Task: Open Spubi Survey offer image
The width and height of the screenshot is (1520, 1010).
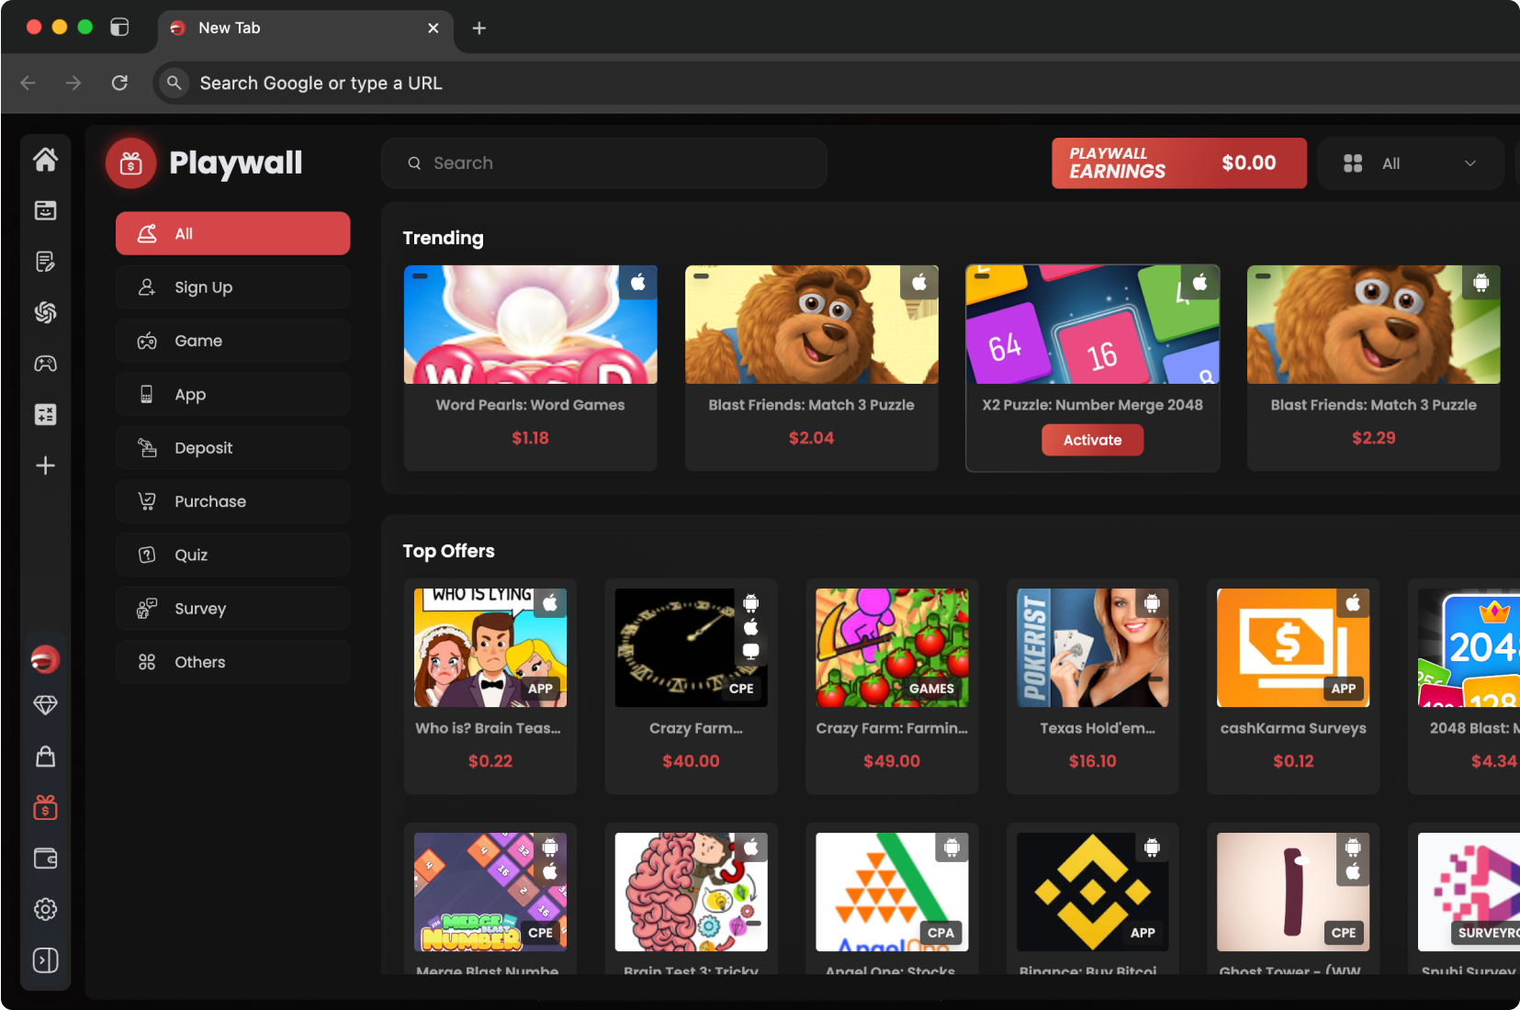Action: tap(1469, 892)
